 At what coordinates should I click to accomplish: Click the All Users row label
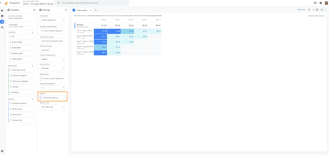click(x=80, y=25)
